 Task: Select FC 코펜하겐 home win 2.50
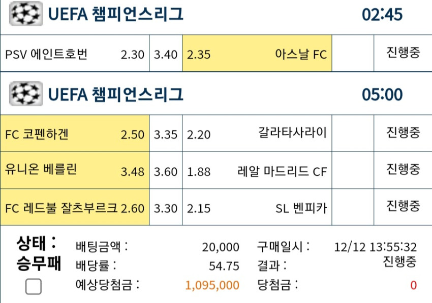(75, 133)
